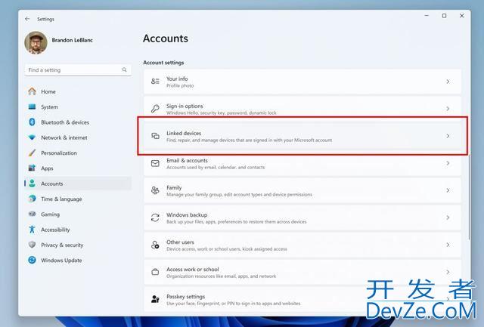Click the Home house icon in sidebar
This screenshot has height=327, width=484.
coord(32,91)
